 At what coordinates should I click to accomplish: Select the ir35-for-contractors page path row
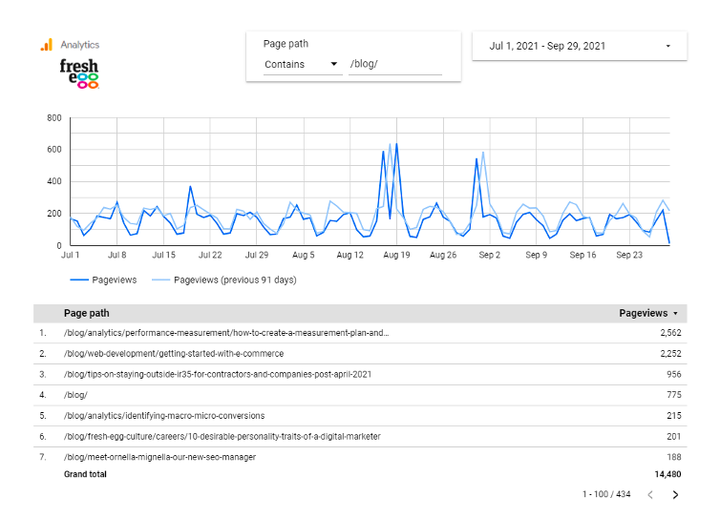(x=360, y=374)
